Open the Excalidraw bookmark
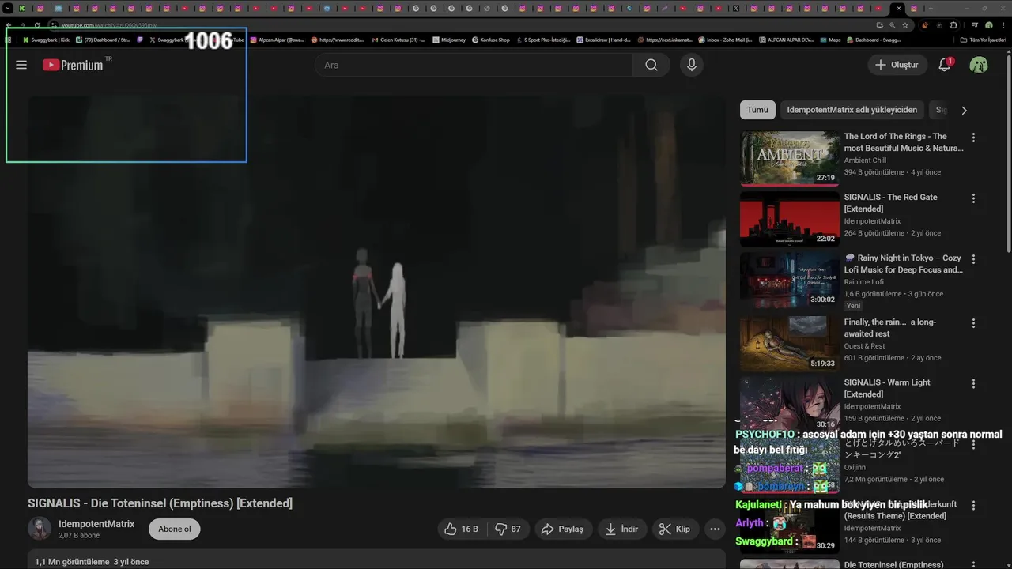Image resolution: width=1012 pixels, height=569 pixels. click(603, 40)
